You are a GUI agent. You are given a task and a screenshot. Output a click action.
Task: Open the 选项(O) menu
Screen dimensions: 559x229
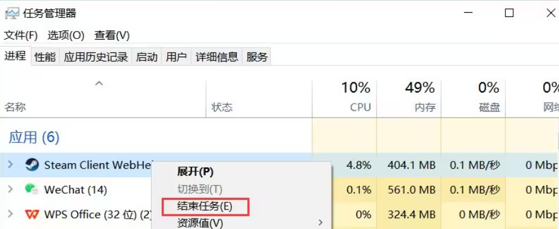pyautogui.click(x=66, y=35)
